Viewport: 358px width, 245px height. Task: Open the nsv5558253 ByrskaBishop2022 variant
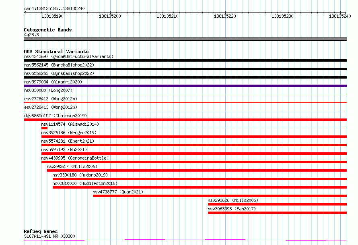pyautogui.click(x=59, y=73)
